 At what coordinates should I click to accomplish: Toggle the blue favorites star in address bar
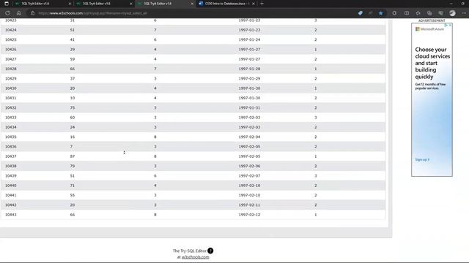[380, 13]
